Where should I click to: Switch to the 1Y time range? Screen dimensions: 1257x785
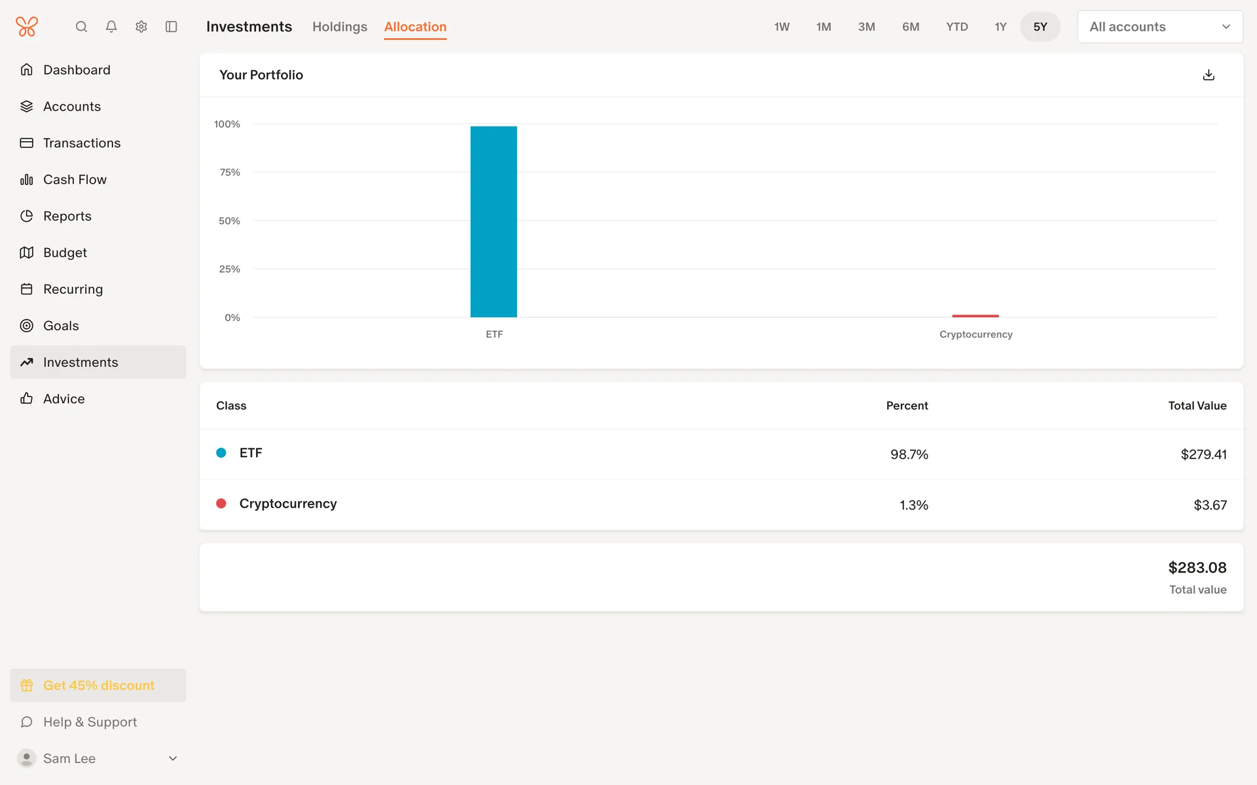coord(1000,27)
